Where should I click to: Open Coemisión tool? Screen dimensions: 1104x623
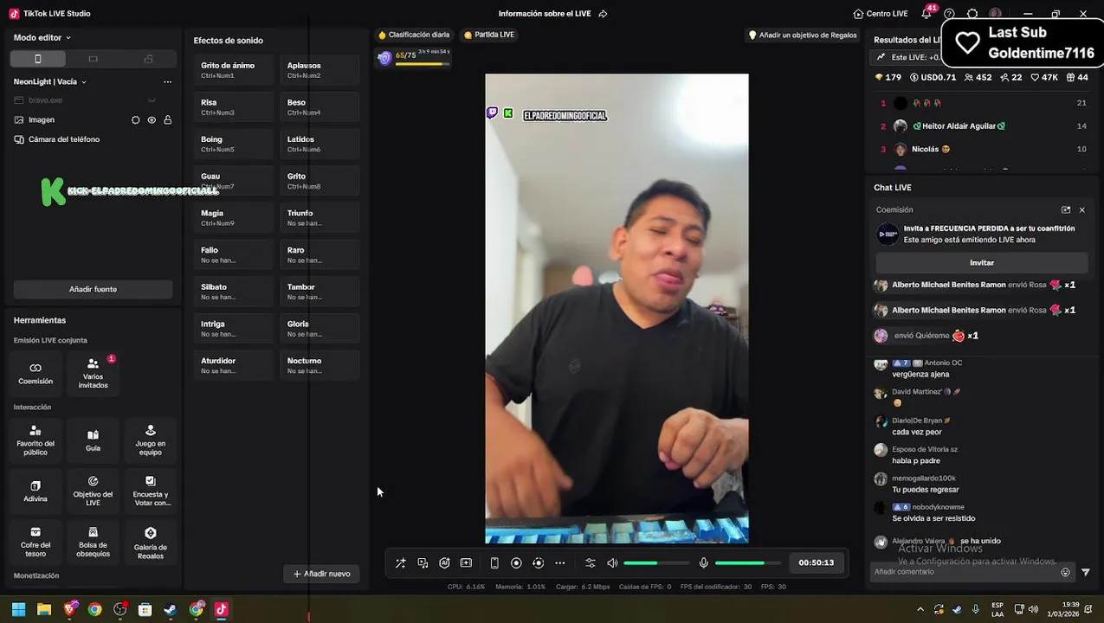36,373
